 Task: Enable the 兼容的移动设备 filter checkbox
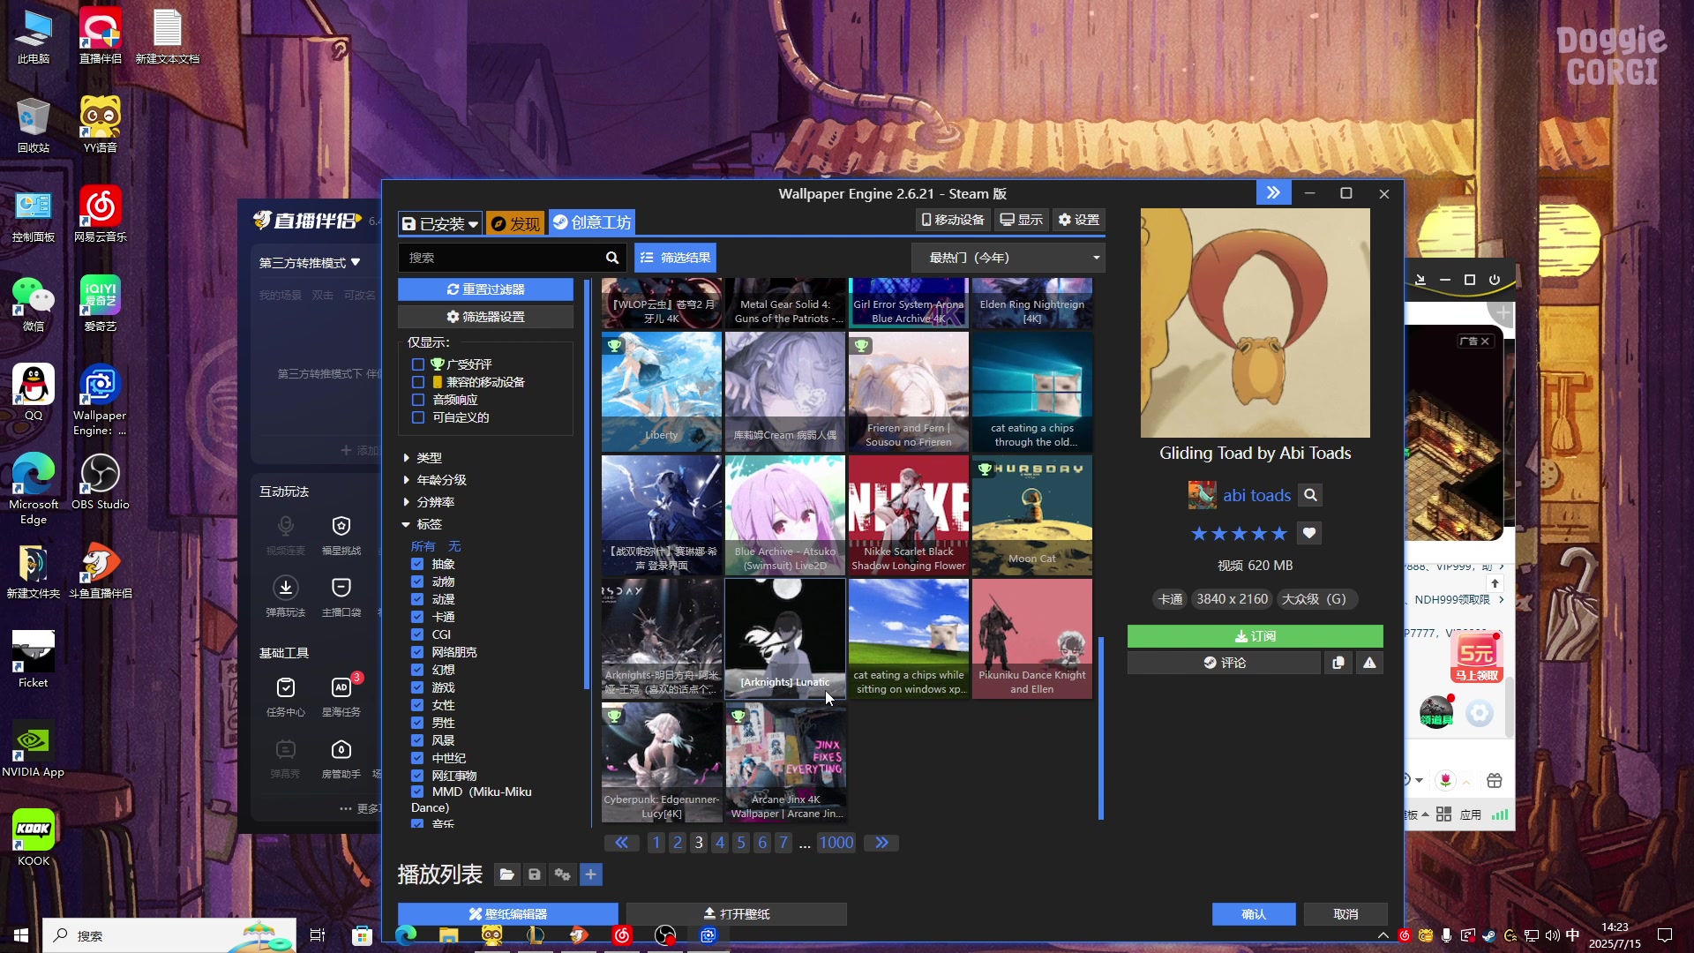tap(418, 382)
